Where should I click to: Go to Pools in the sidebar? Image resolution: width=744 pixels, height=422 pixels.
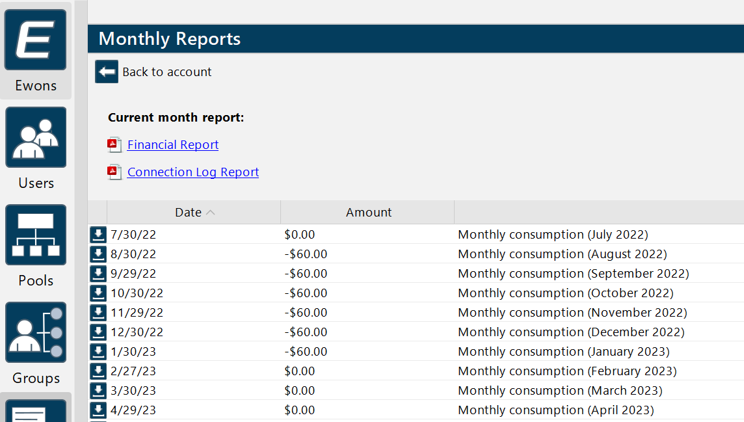(x=36, y=235)
